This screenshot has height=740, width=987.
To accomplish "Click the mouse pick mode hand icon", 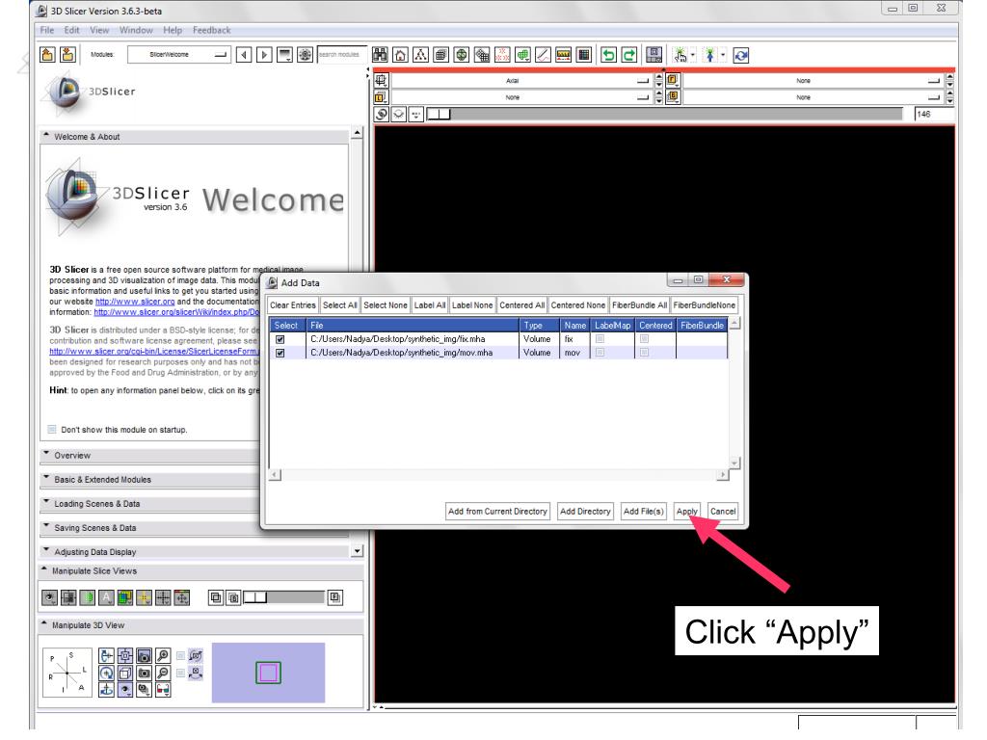I will tap(680, 55).
